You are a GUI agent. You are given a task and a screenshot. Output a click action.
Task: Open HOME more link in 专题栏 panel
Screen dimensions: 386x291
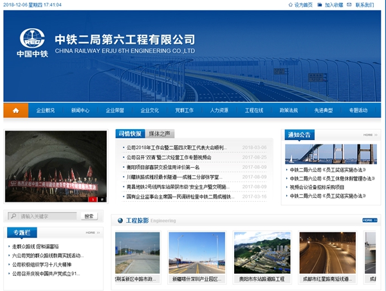[x=90, y=233]
